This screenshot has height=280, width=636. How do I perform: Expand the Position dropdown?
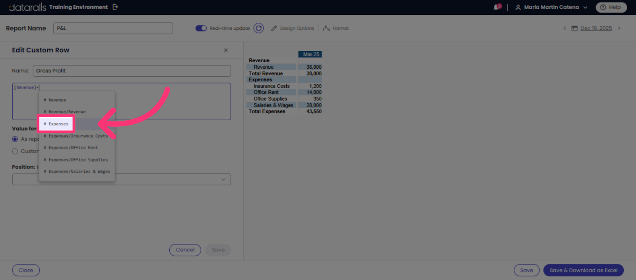(x=121, y=179)
